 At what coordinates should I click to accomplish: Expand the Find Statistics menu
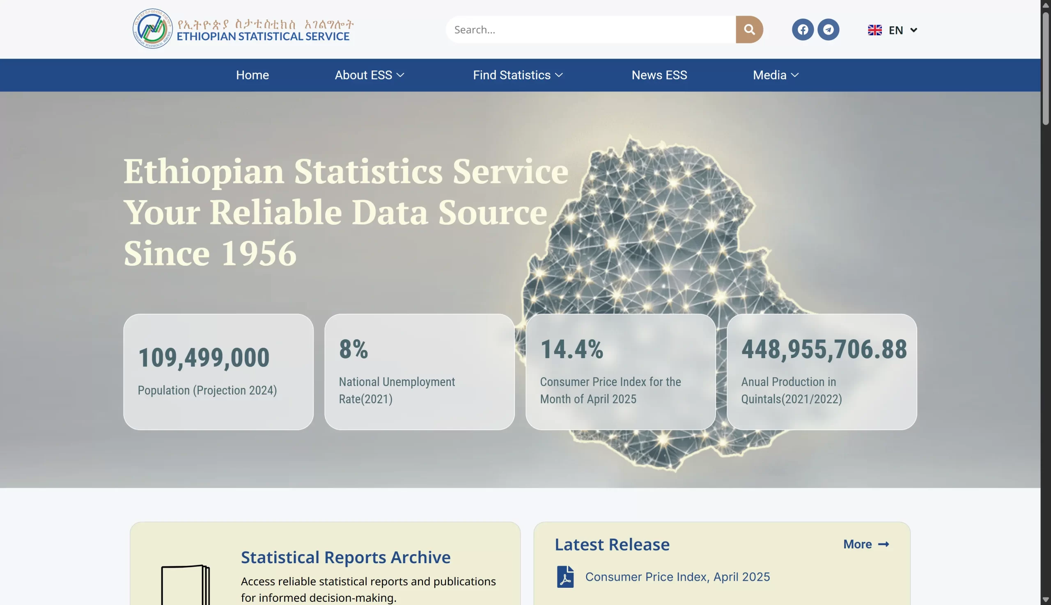[x=517, y=75]
